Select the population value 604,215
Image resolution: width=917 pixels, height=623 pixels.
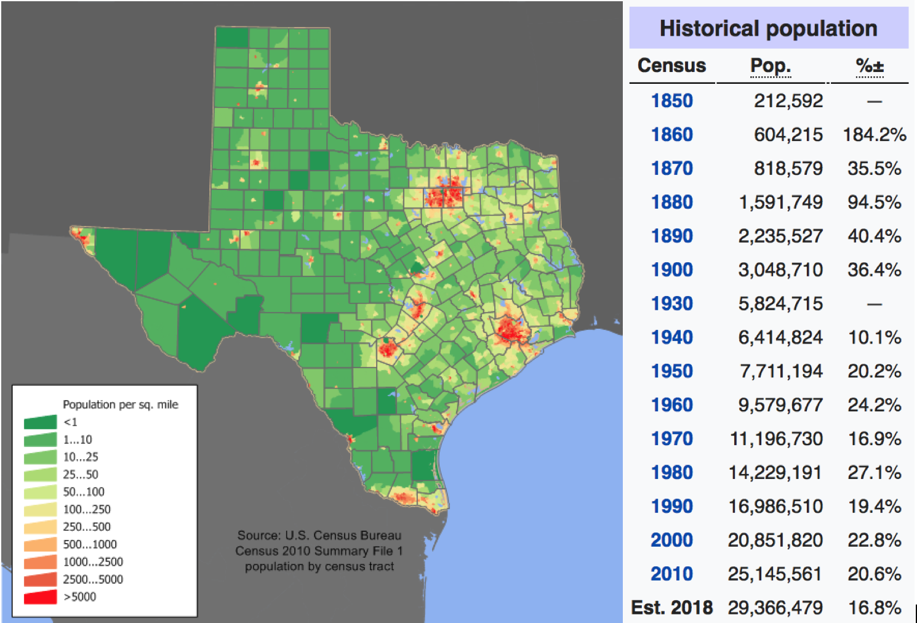[x=788, y=135]
